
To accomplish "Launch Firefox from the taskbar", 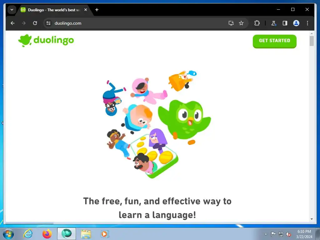I will (47, 234).
